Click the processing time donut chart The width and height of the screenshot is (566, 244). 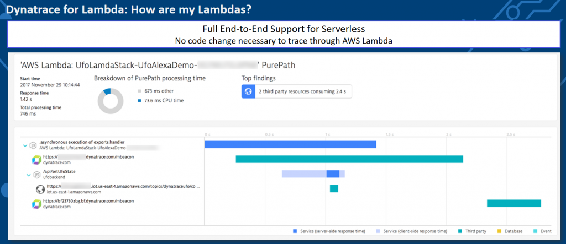pos(111,101)
